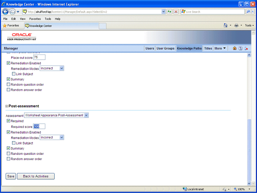
Task: Stop loading with the red X icon
Action: pos(176,12)
